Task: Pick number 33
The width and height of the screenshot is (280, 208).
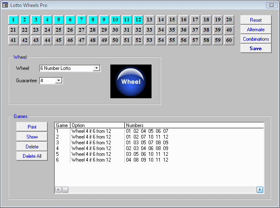Action: 149,30
